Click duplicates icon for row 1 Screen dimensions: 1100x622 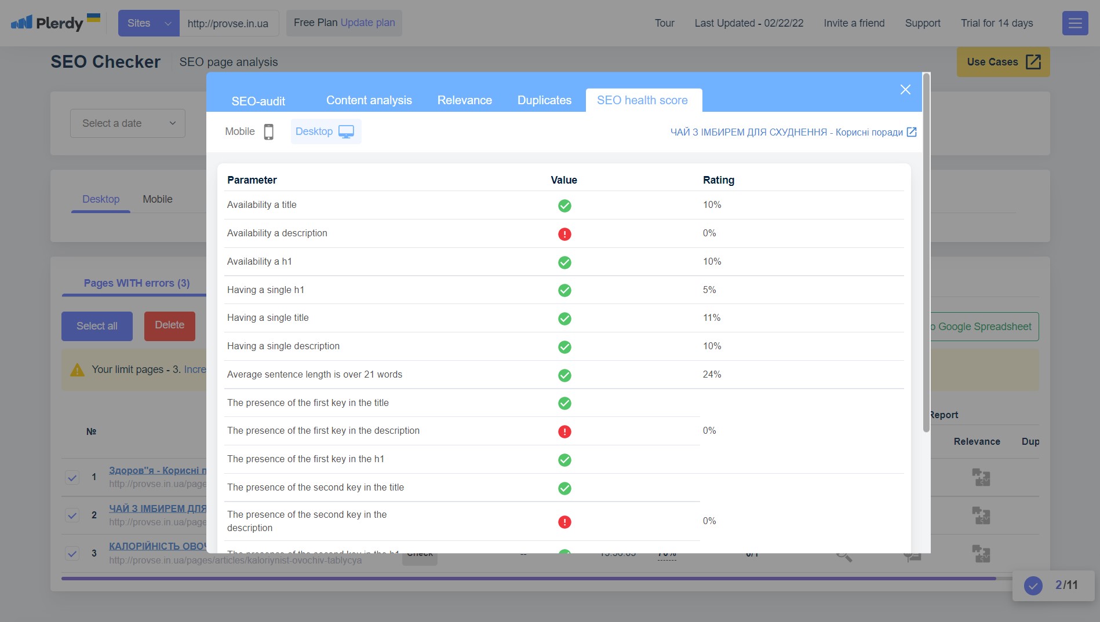981,477
